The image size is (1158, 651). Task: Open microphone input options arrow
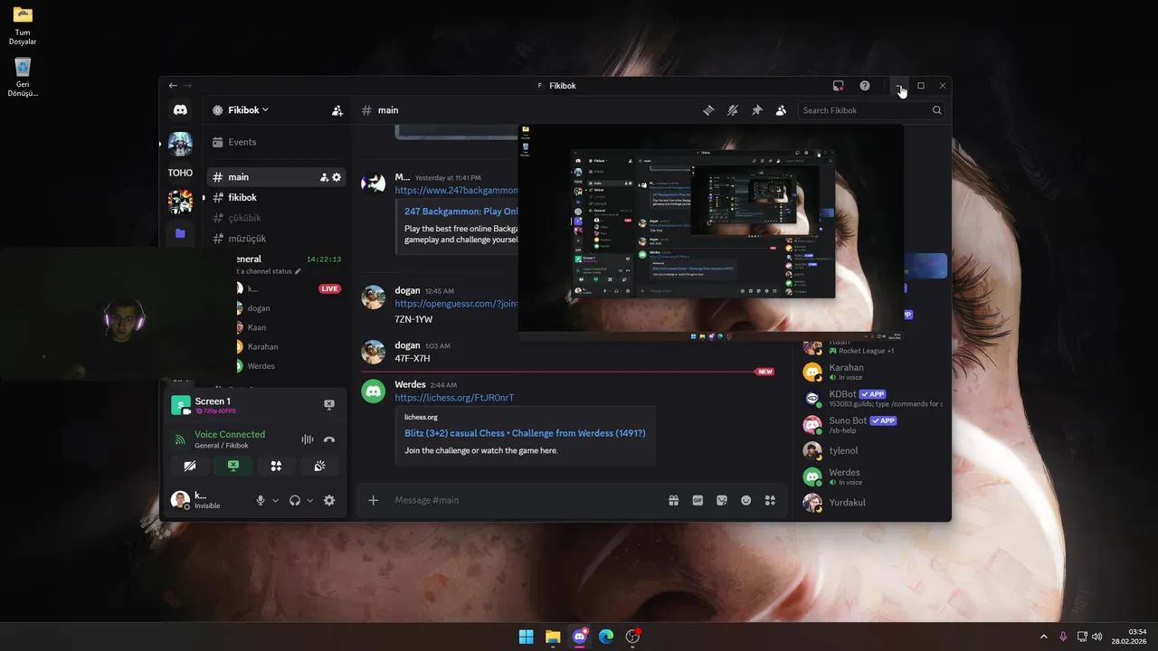pyautogui.click(x=275, y=500)
